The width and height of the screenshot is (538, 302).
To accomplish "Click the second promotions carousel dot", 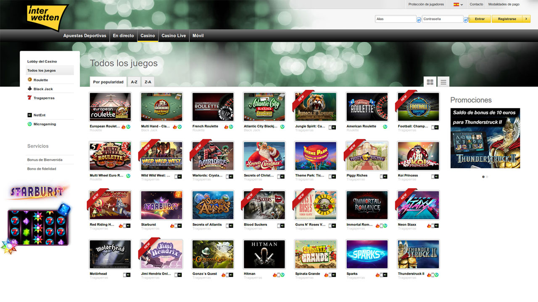I will click(487, 177).
